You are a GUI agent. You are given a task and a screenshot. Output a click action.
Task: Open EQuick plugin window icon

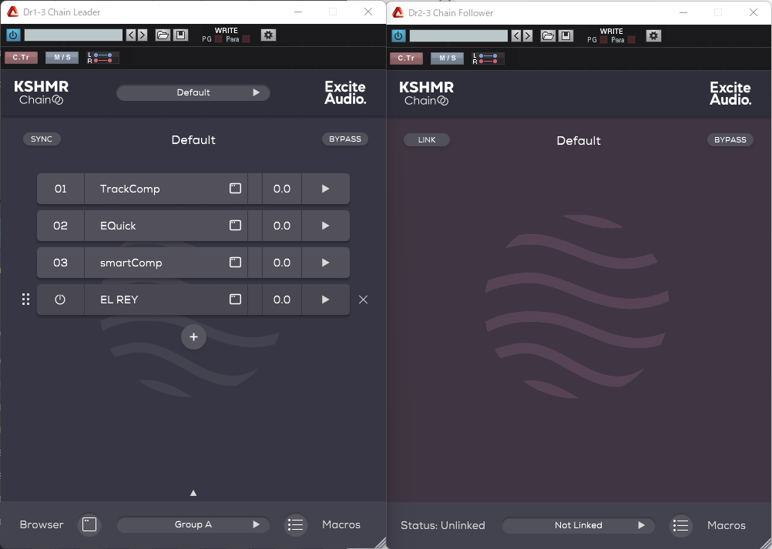coord(235,226)
